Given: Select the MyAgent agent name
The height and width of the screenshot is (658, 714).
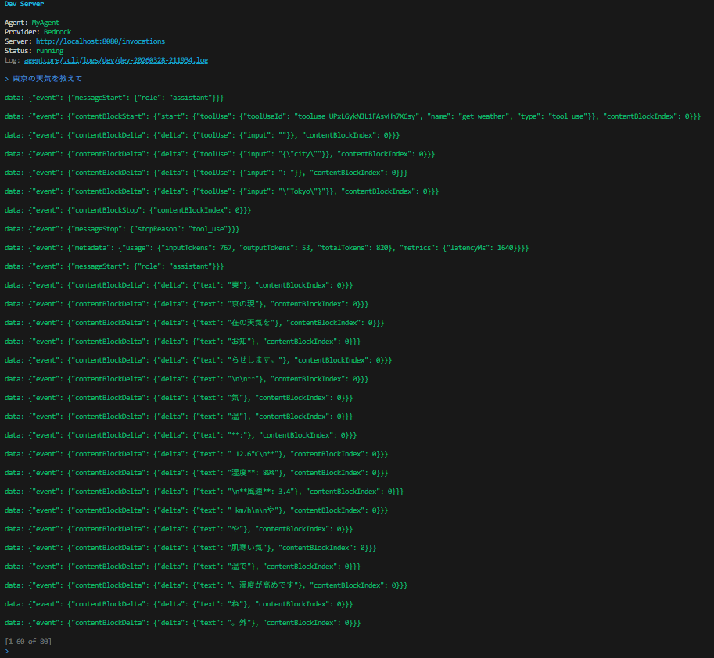Looking at the screenshot, I should pyautogui.click(x=45, y=23).
